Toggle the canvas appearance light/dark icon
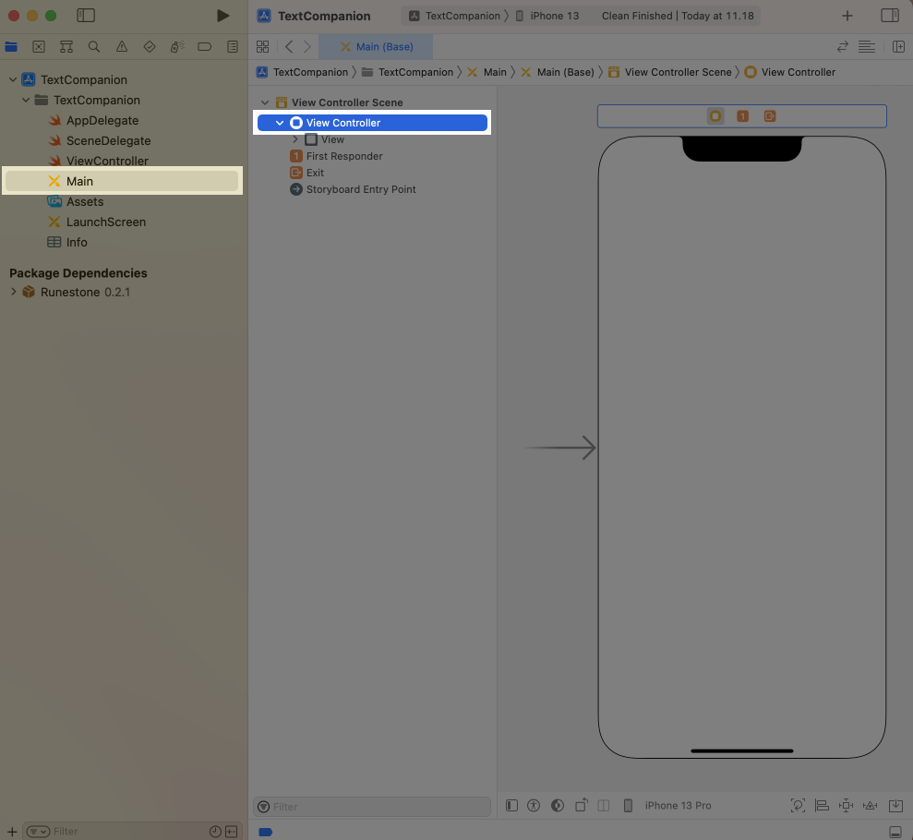 (557, 806)
